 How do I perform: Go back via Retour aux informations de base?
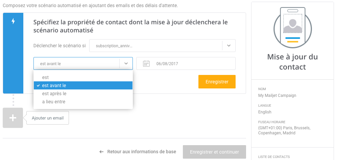(x=142, y=152)
